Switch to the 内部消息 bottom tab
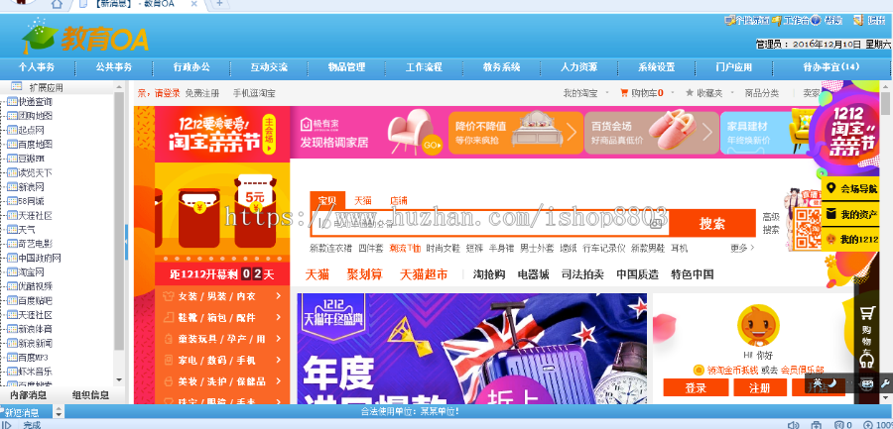 coord(29,395)
